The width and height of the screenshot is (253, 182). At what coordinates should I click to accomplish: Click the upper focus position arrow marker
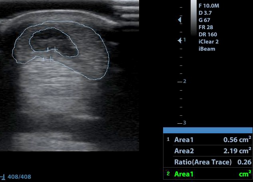[180, 20]
